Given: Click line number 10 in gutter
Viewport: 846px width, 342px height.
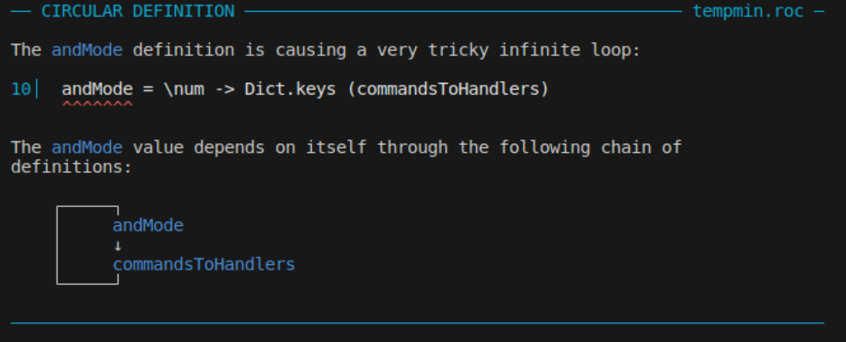Looking at the screenshot, I should click(21, 89).
